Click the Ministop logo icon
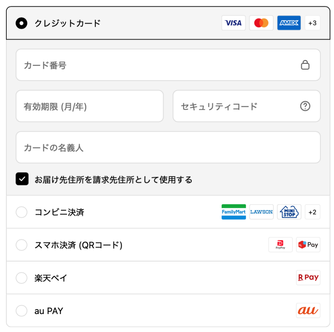 point(289,212)
